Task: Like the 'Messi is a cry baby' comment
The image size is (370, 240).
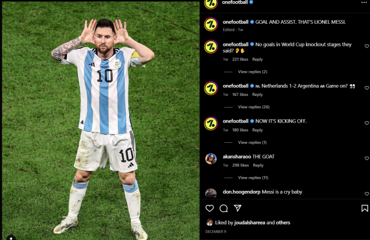Action: click(367, 194)
